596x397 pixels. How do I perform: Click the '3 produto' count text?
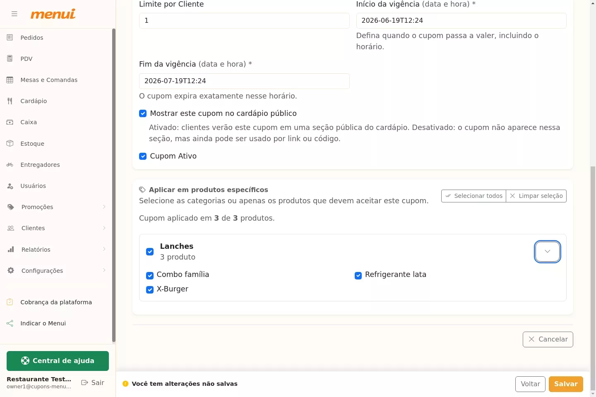(x=178, y=257)
